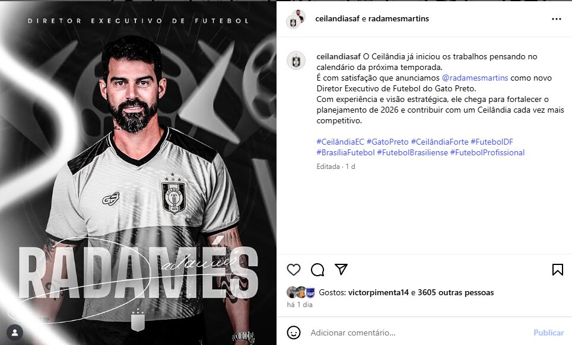Open ceilandiasaf profile from the header

tap(338, 18)
